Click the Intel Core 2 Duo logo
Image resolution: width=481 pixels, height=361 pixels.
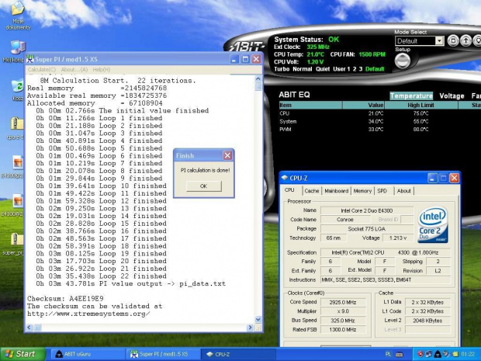point(433,224)
